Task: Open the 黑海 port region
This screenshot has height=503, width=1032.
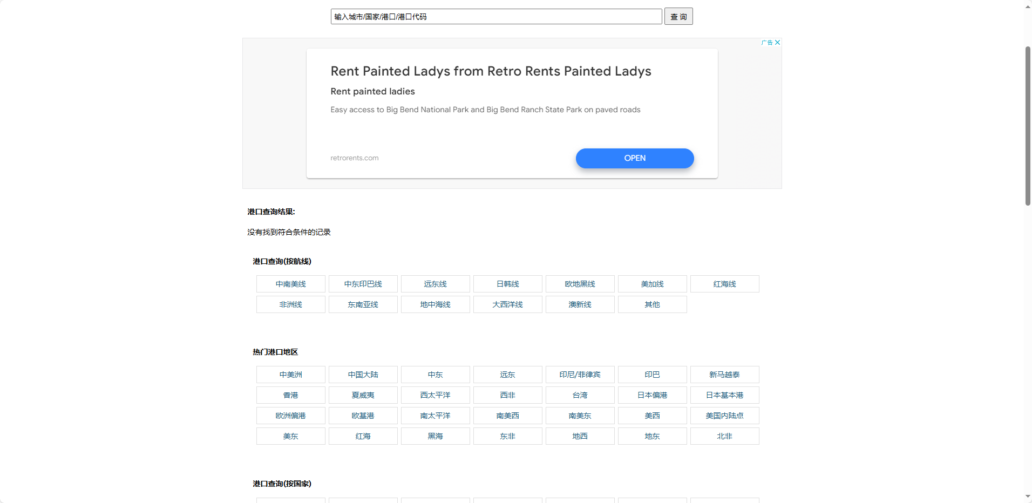Action: click(x=436, y=436)
